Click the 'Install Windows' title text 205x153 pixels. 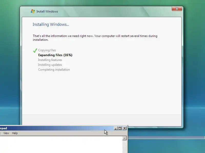(x=47, y=11)
